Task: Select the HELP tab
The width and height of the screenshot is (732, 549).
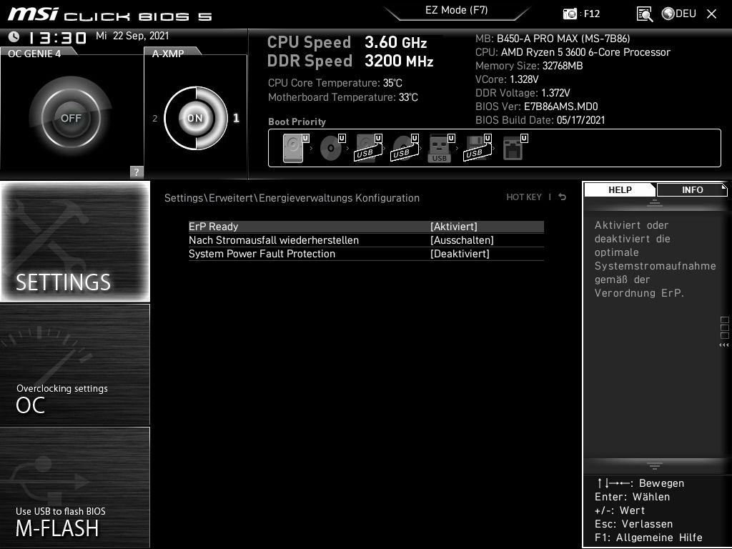Action: pyautogui.click(x=619, y=189)
